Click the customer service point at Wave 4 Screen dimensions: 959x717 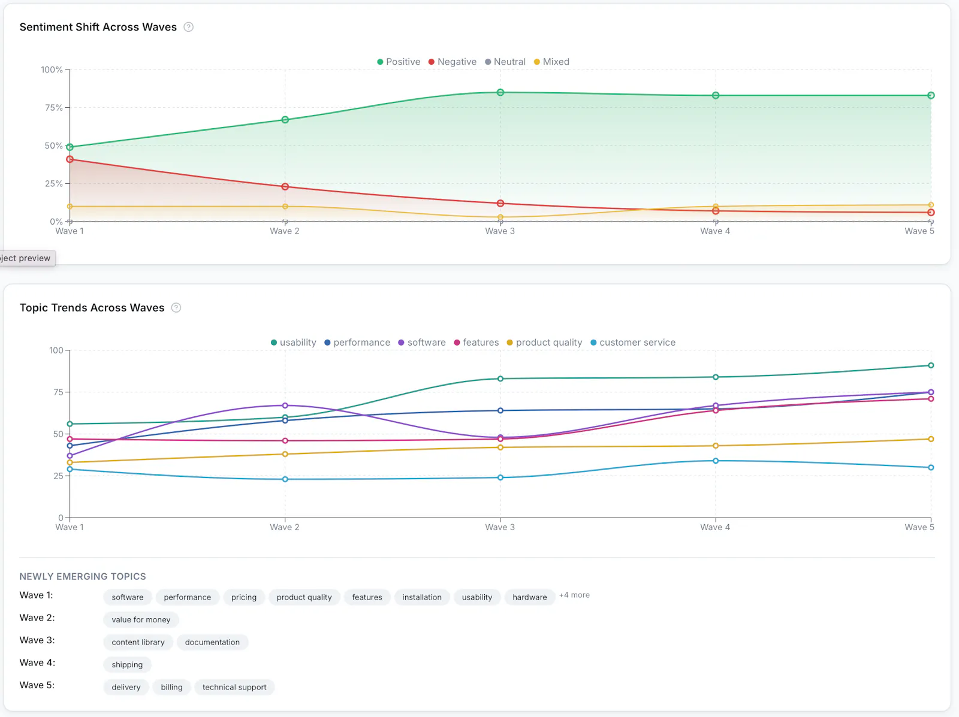click(716, 461)
